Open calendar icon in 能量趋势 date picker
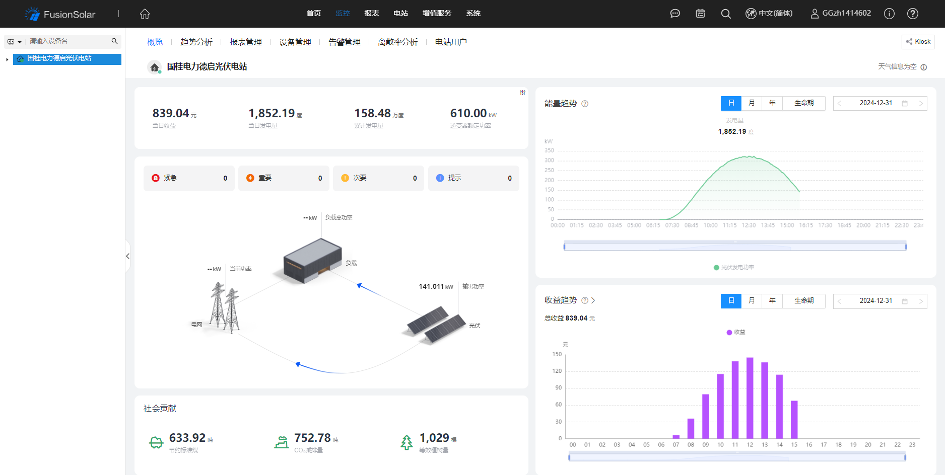The image size is (945, 475). coord(905,104)
